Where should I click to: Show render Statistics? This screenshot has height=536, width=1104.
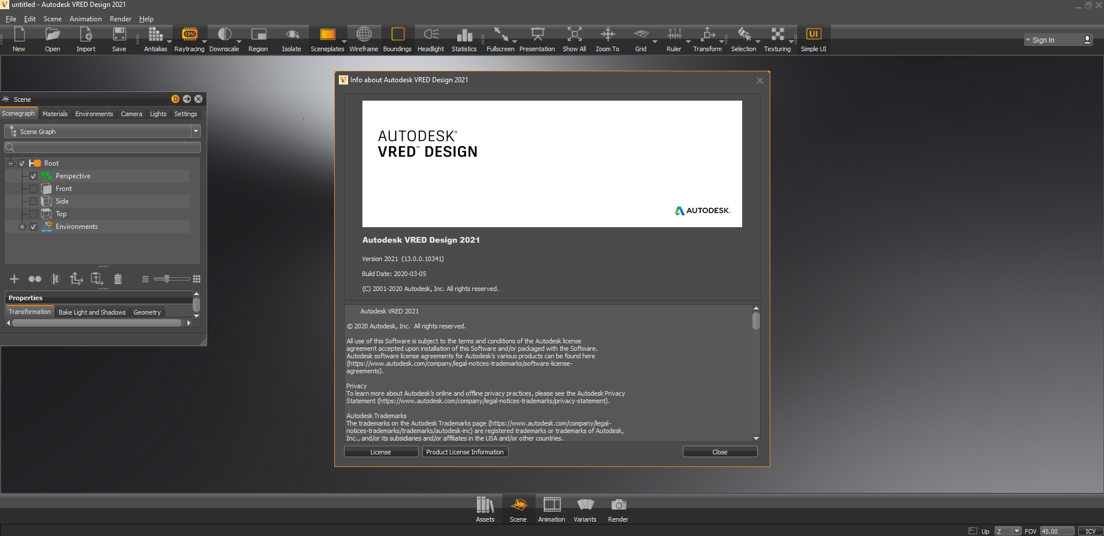[464, 39]
